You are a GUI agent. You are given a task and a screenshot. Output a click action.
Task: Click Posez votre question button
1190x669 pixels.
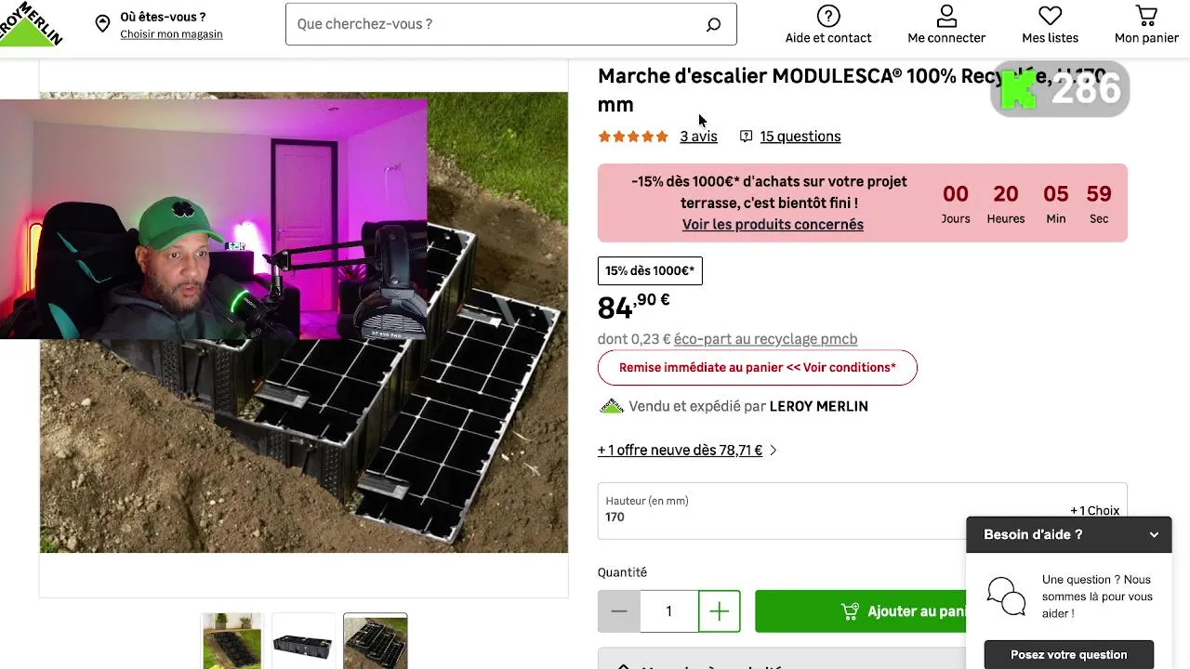1068,655
